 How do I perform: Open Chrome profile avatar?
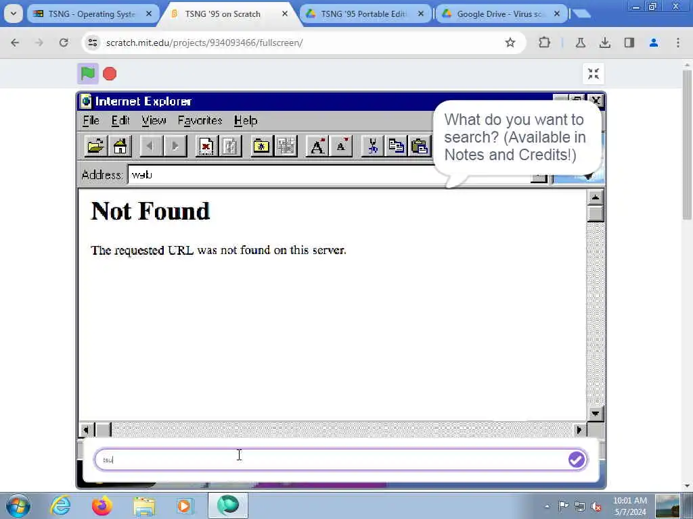pyautogui.click(x=654, y=43)
